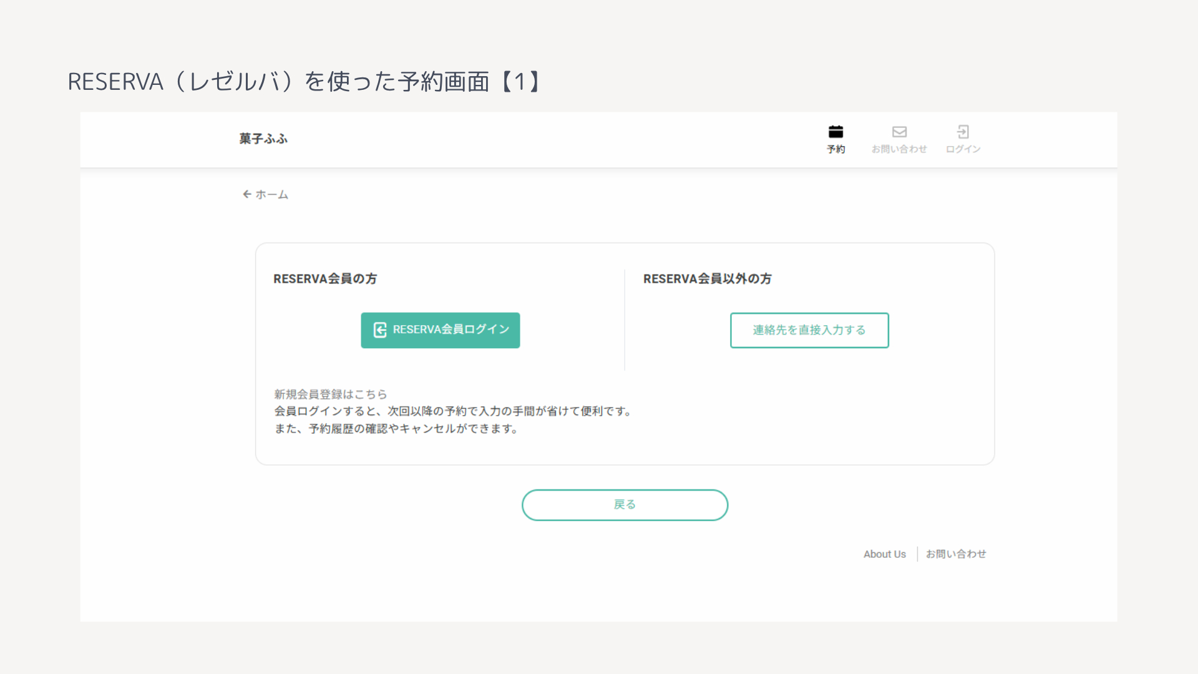Open 新規会員登録はこちら link
The image size is (1198, 674).
pos(331,394)
